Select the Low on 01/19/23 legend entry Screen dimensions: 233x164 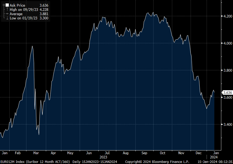click(23, 18)
